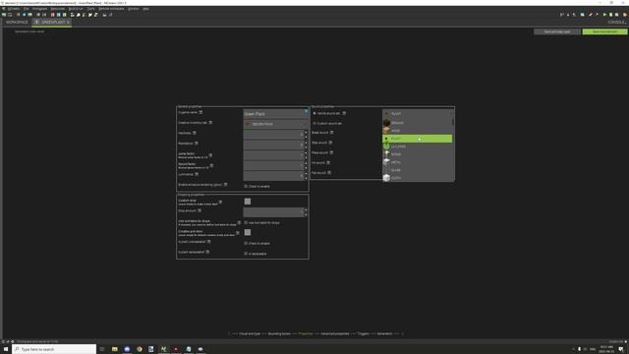Open help icon beside Resistance label
The height and width of the screenshot is (354, 629).
click(x=197, y=144)
